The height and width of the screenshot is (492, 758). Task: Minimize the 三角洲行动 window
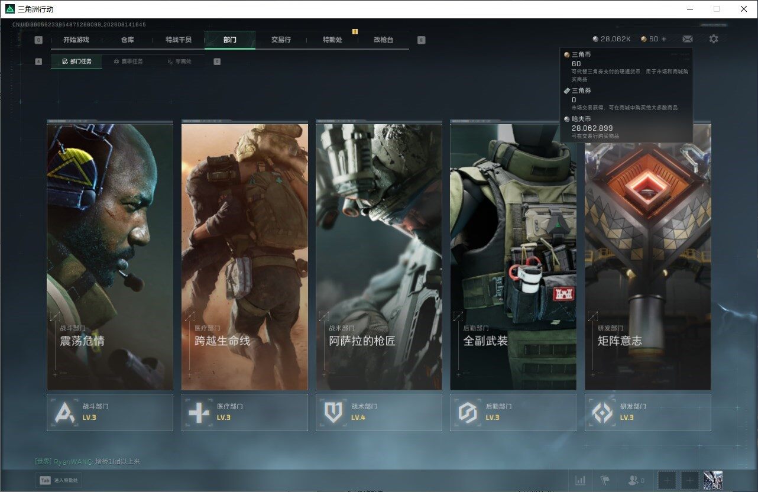point(690,9)
